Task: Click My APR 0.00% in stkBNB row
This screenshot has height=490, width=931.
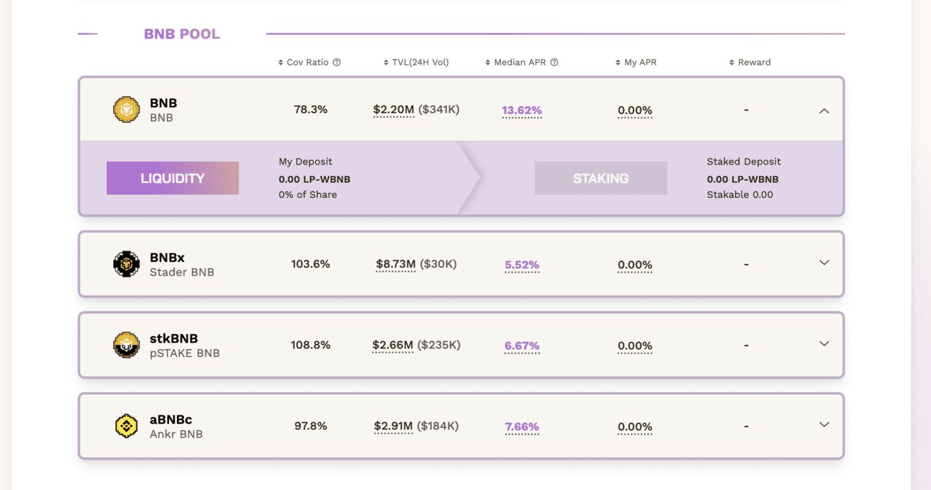Action: pos(635,346)
